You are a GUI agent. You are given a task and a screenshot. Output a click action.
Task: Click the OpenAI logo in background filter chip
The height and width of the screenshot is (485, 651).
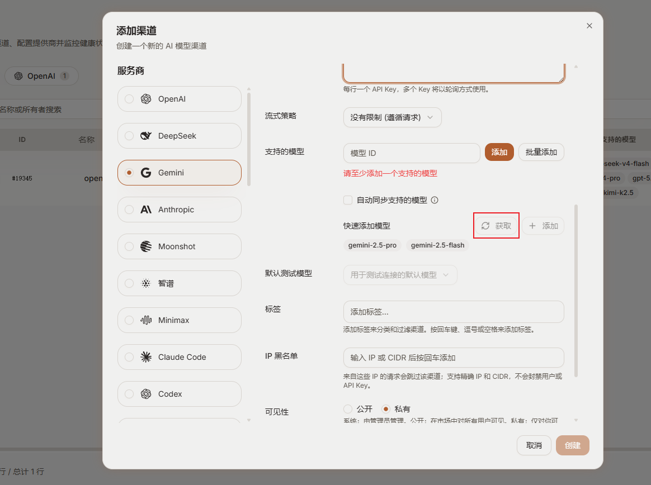[18, 76]
